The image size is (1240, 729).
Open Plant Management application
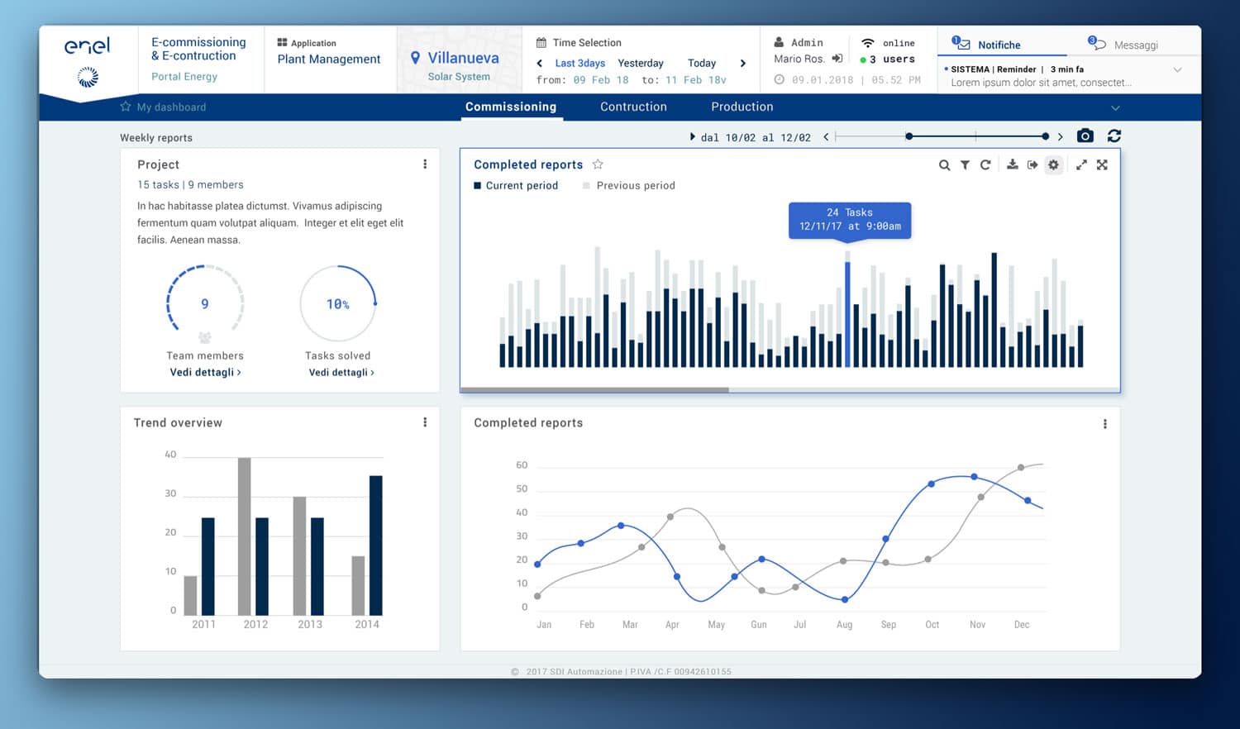click(x=329, y=60)
